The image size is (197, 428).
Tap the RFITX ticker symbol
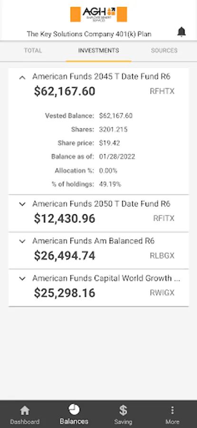coord(164,218)
